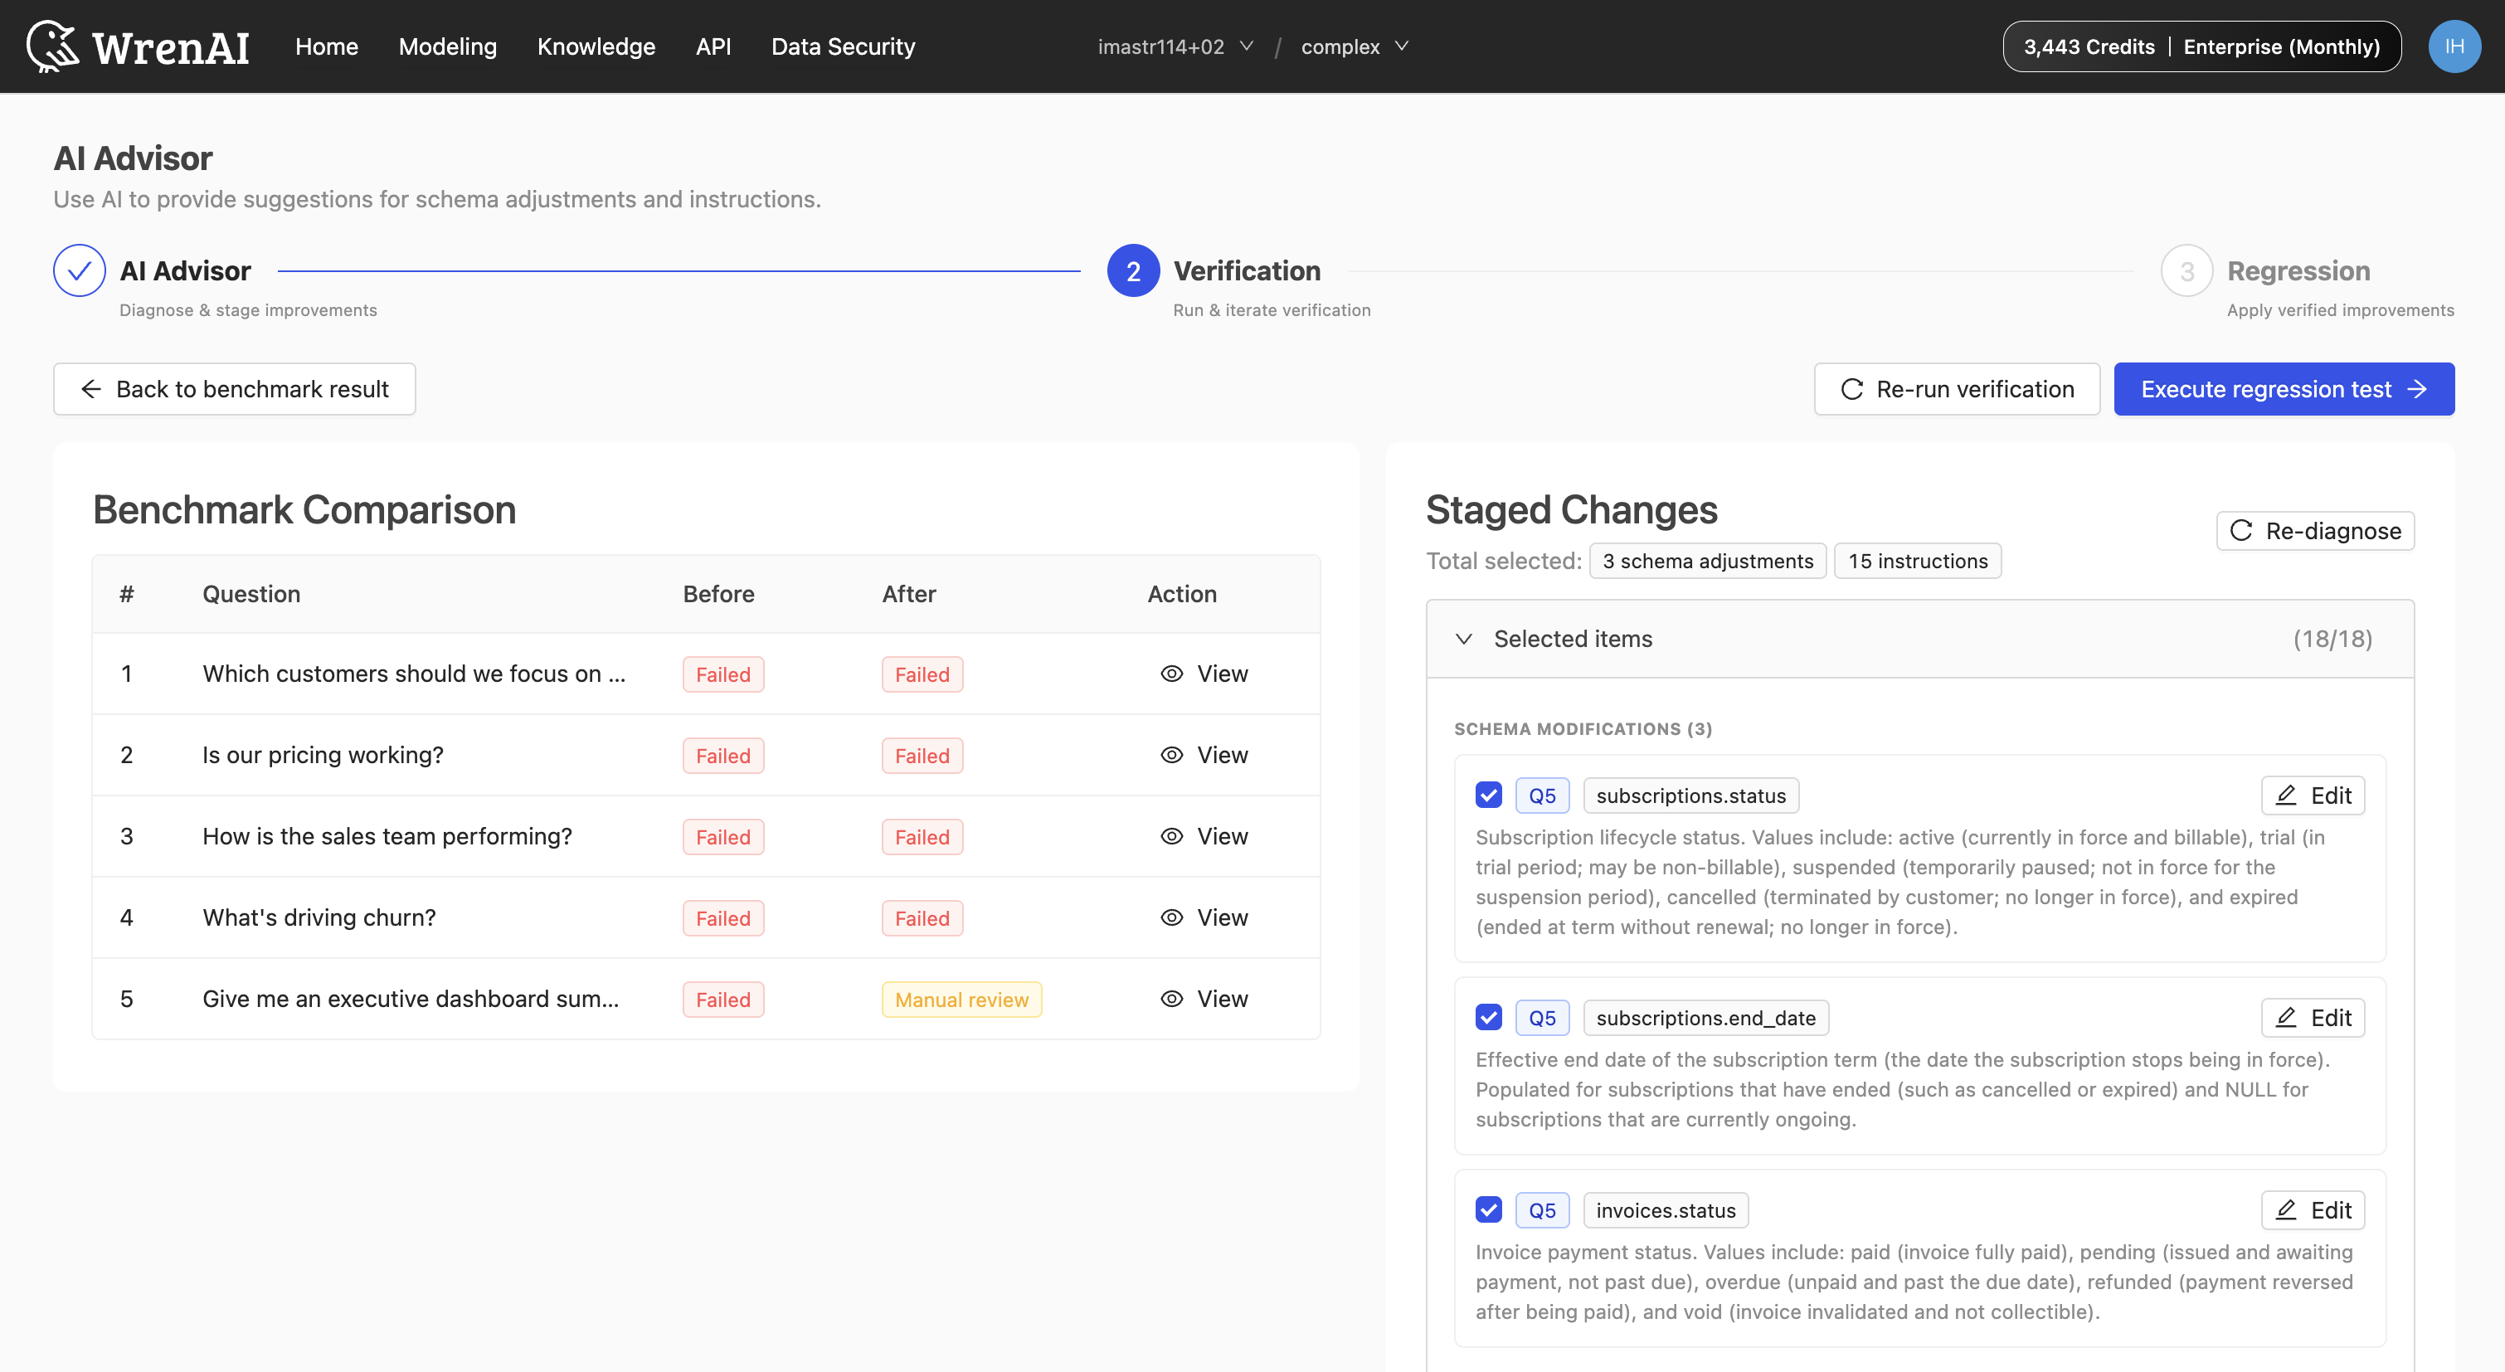The image size is (2505, 1372).
Task: Click the eye icon for question 4
Action: pos(1172,918)
